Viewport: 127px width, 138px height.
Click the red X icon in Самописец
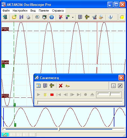61,86
